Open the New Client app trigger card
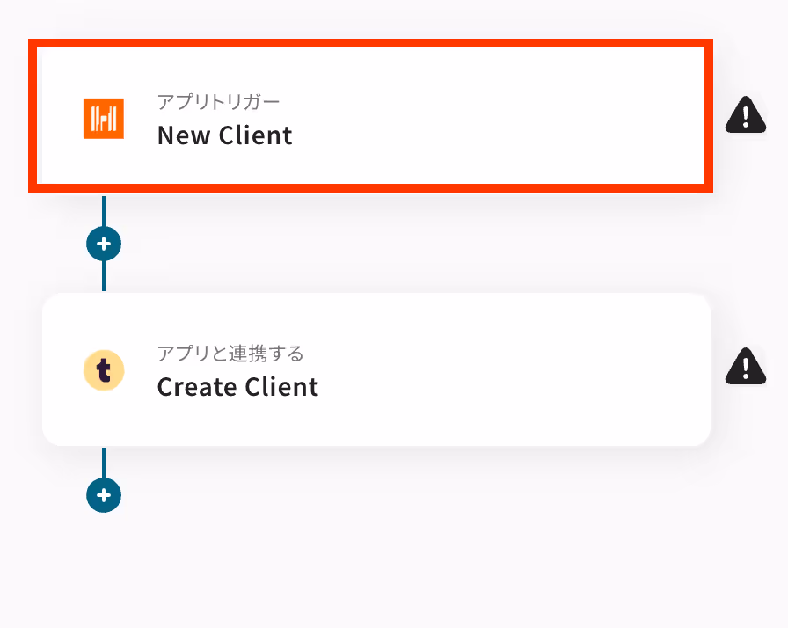The width and height of the screenshot is (788, 628). pyautogui.click(x=371, y=116)
